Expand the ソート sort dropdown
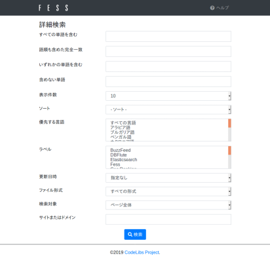The height and width of the screenshot is (262, 270). 168,109
